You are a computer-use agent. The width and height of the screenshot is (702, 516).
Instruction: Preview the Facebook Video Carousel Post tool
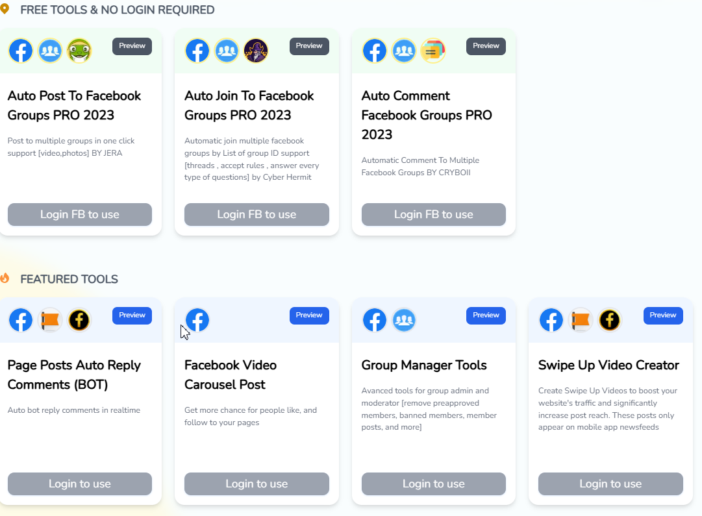pos(309,315)
